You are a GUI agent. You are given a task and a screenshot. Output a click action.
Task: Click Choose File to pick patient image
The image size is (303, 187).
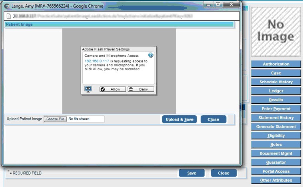click(55, 119)
